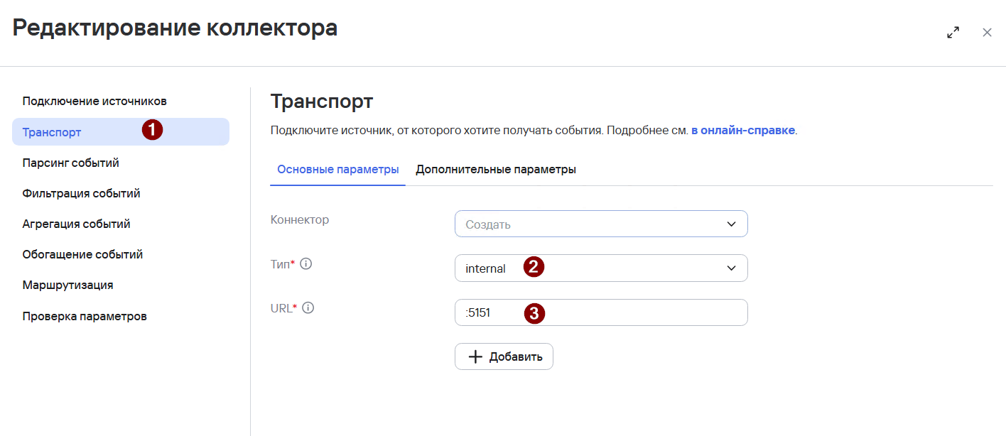Go to Подключение источников section
Viewport: 1006px width, 436px height.
[x=94, y=102]
